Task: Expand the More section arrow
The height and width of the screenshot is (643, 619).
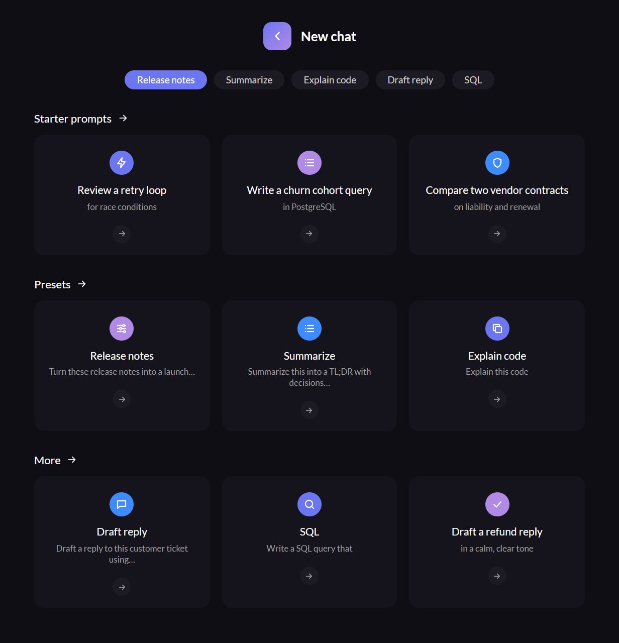Action: 72,460
